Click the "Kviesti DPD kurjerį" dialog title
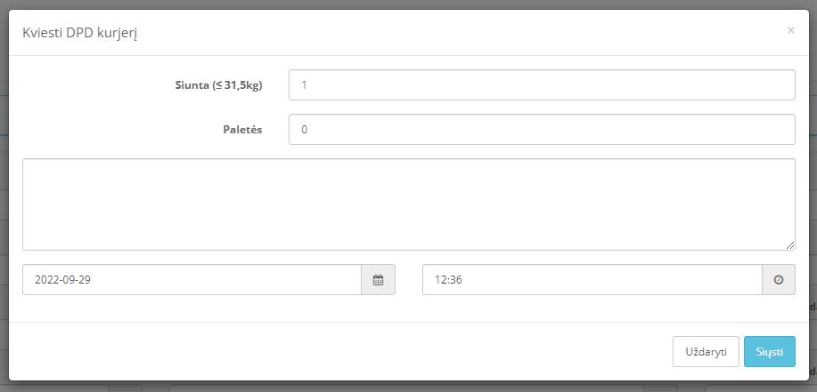Screen dimensions: 817x392 79,33
